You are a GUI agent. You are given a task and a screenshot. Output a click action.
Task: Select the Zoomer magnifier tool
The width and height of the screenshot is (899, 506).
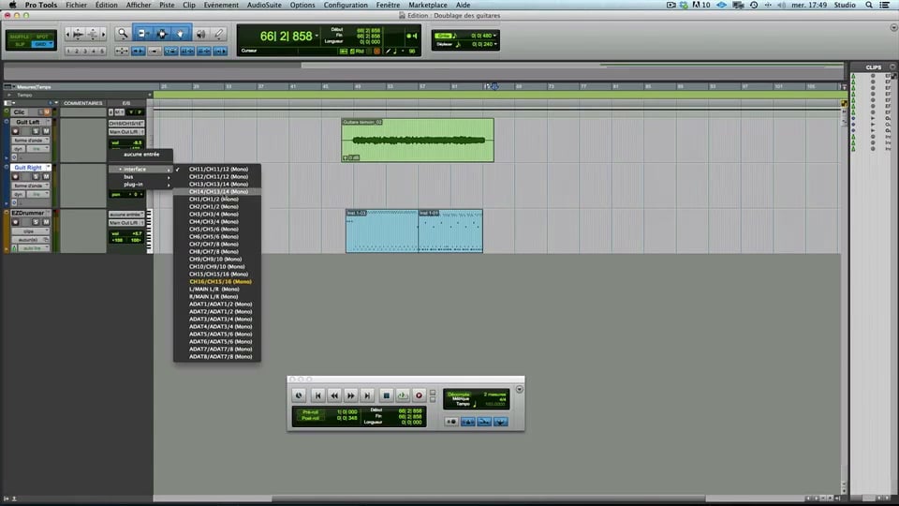124,34
